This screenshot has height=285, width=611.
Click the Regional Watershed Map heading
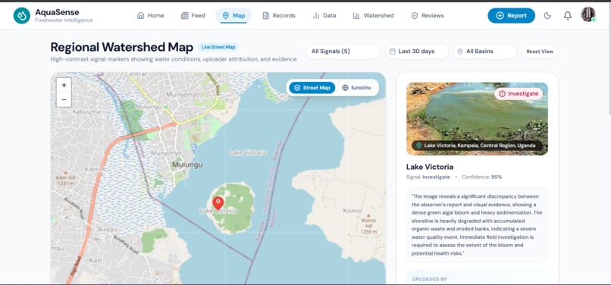pyautogui.click(x=122, y=48)
